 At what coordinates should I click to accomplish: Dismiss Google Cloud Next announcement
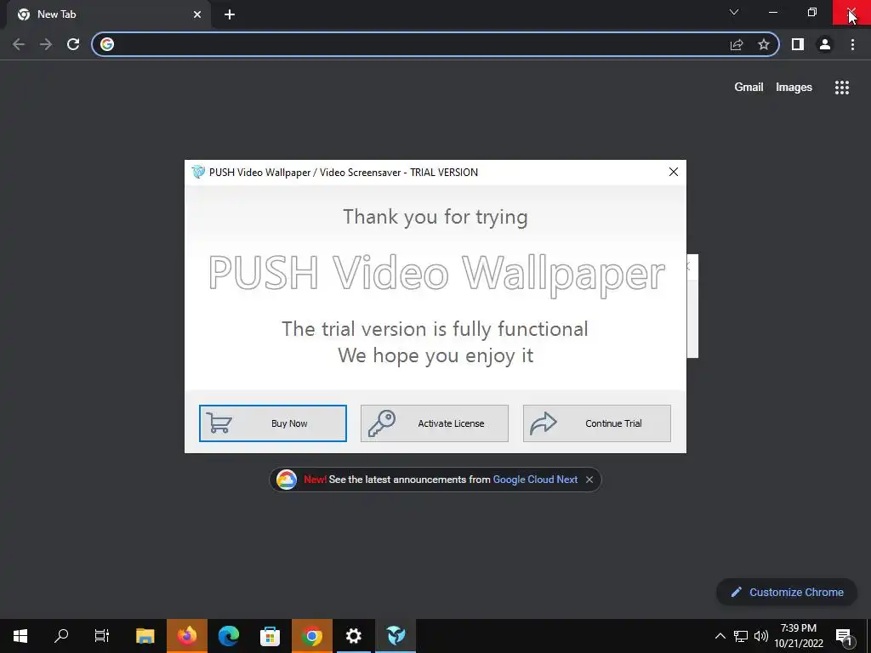[x=589, y=480]
